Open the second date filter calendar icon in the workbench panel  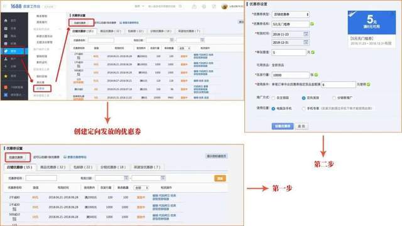click(x=202, y=40)
